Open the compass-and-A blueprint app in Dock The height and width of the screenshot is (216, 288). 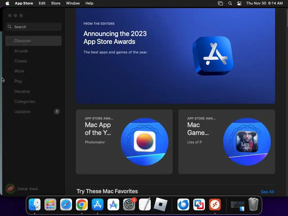click(x=113, y=204)
